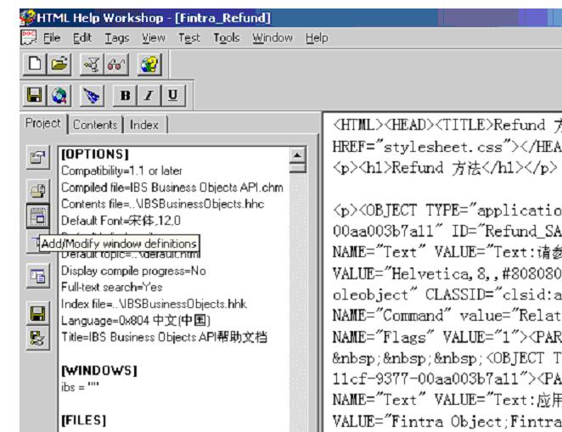This screenshot has height=432, width=562.
Task: Click Change project options icon
Action: pos(38,157)
